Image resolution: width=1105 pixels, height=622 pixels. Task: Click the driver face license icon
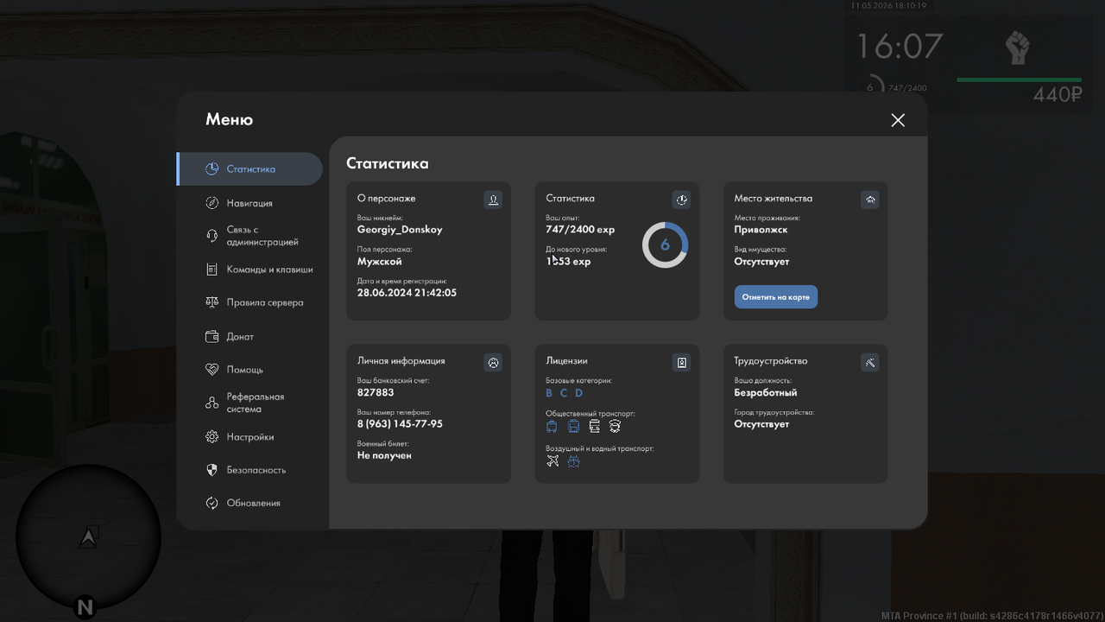615,427
